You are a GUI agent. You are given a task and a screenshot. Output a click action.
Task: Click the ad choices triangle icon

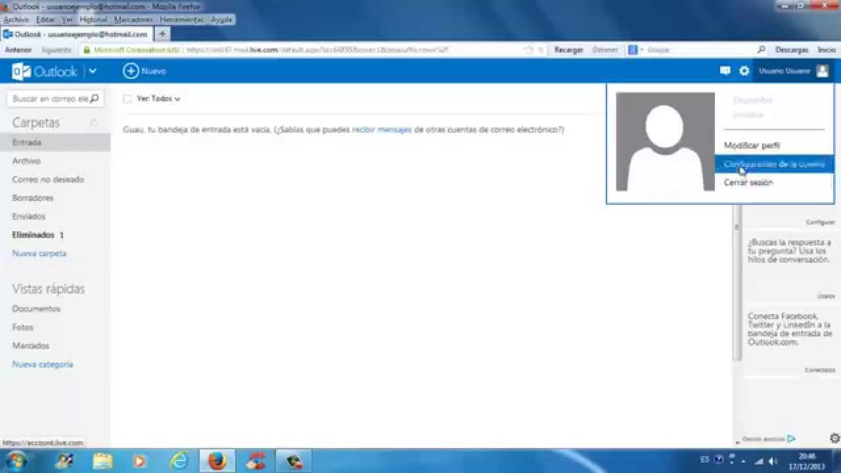[x=791, y=439]
